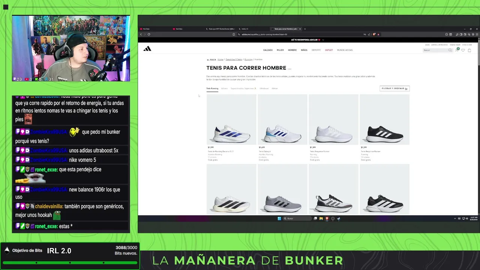480x270 pixels.
Task: Open the shopping bag icon
Action: coord(469,50)
